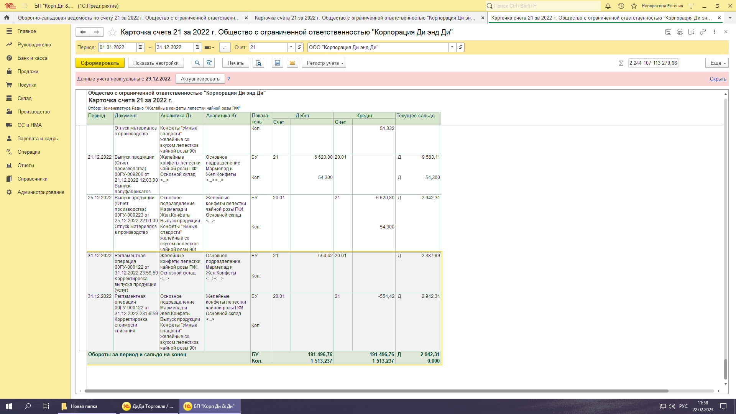Open the Еще dropdown menu

[717, 63]
